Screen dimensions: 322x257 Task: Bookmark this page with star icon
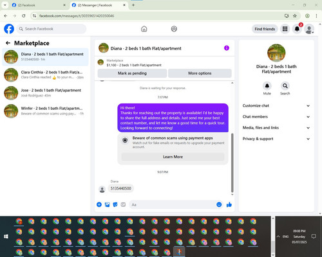[x=295, y=15]
